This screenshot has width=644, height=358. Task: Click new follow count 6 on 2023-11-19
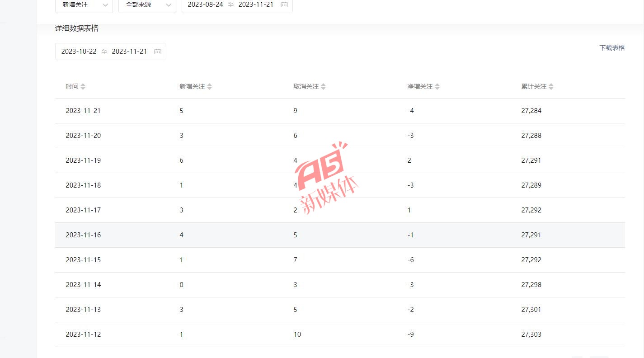coord(182,160)
